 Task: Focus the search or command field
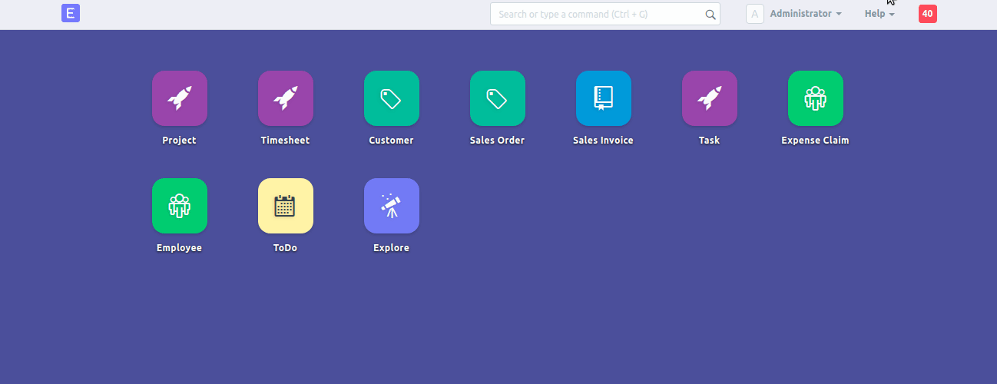point(605,14)
